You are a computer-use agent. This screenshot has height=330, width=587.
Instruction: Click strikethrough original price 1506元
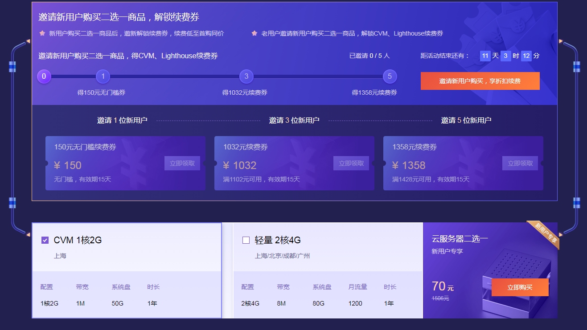click(440, 298)
